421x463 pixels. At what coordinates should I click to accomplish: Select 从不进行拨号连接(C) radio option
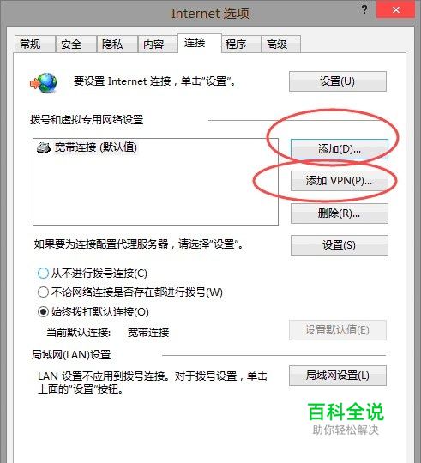click(43, 274)
